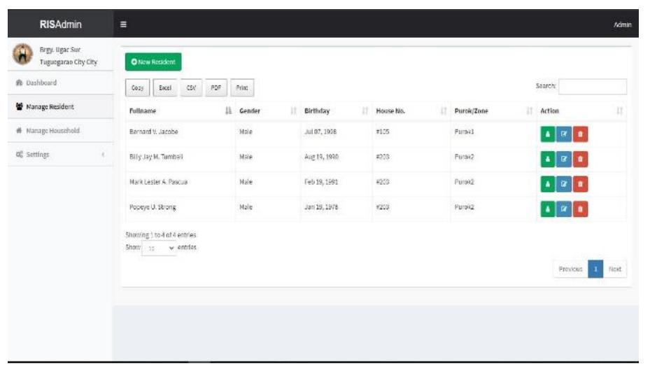
Task: Open the Admin user menu
Action: click(x=622, y=24)
